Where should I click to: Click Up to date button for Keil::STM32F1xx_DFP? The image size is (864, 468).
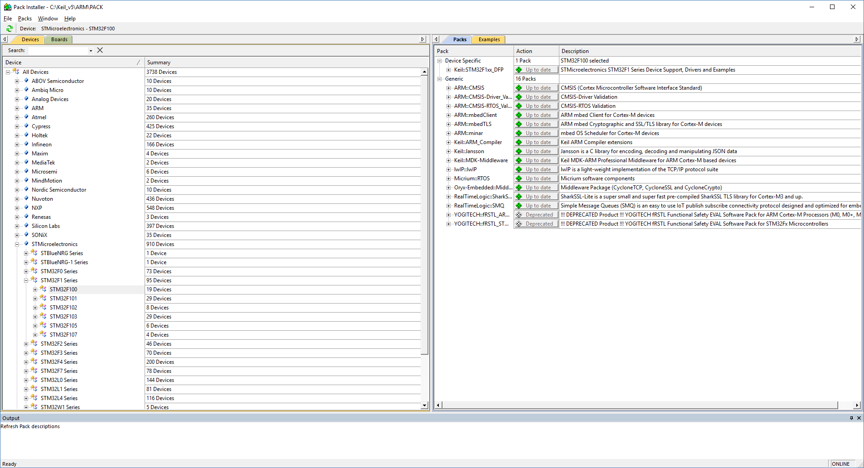[536, 70]
